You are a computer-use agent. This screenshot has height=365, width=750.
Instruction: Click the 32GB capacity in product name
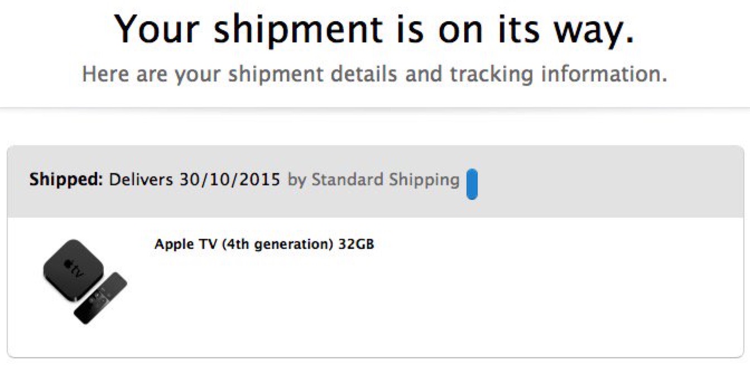click(x=356, y=244)
